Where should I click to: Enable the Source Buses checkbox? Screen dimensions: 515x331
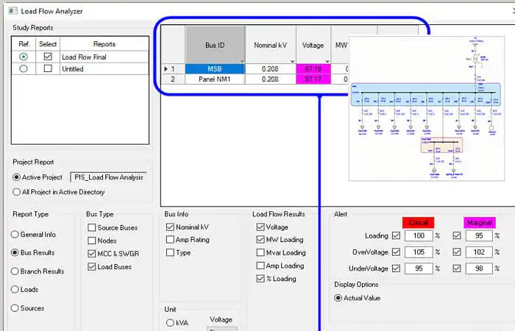tap(92, 227)
